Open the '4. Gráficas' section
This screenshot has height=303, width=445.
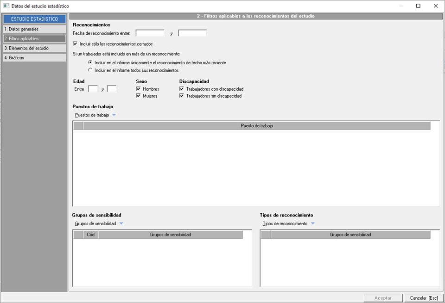[34, 58]
